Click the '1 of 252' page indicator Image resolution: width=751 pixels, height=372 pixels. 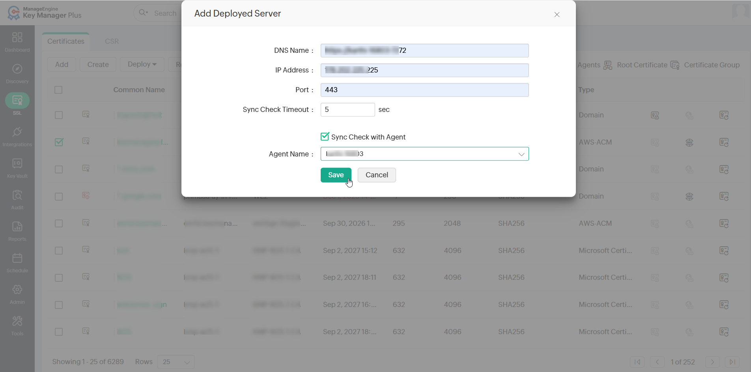683,362
